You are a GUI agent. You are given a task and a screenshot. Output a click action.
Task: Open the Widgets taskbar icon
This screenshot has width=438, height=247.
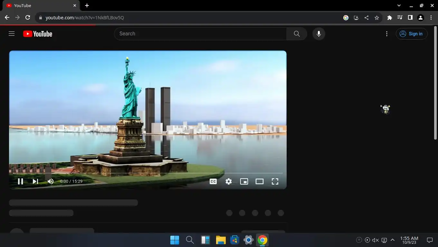(x=205, y=240)
